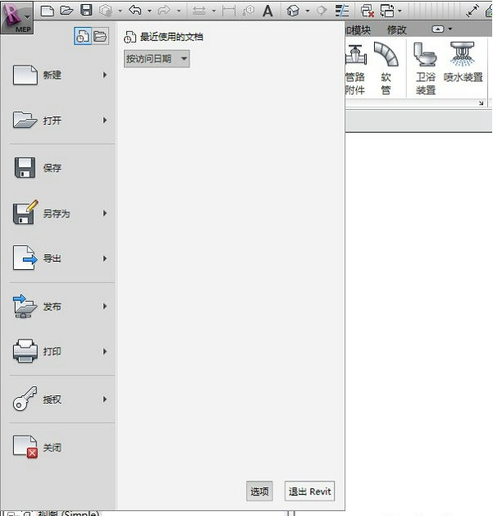Switch to the Add-Ins (模块) ribbon tab

[x=358, y=30]
